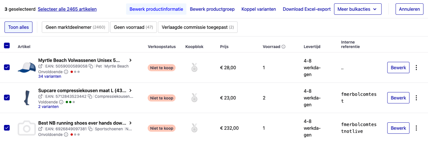Uncheck the Myrtle Beach product checkbox

point(7,67)
